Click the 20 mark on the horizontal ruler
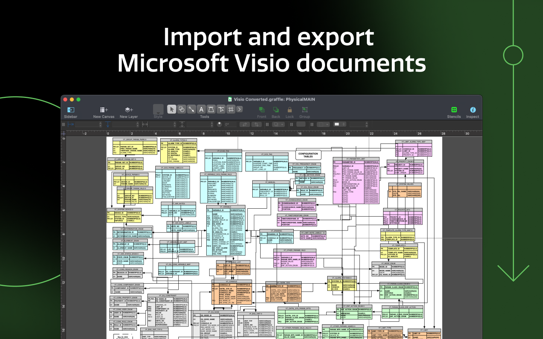 tap(348, 133)
